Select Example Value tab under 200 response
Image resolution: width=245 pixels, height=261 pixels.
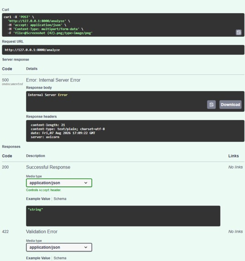38,199
